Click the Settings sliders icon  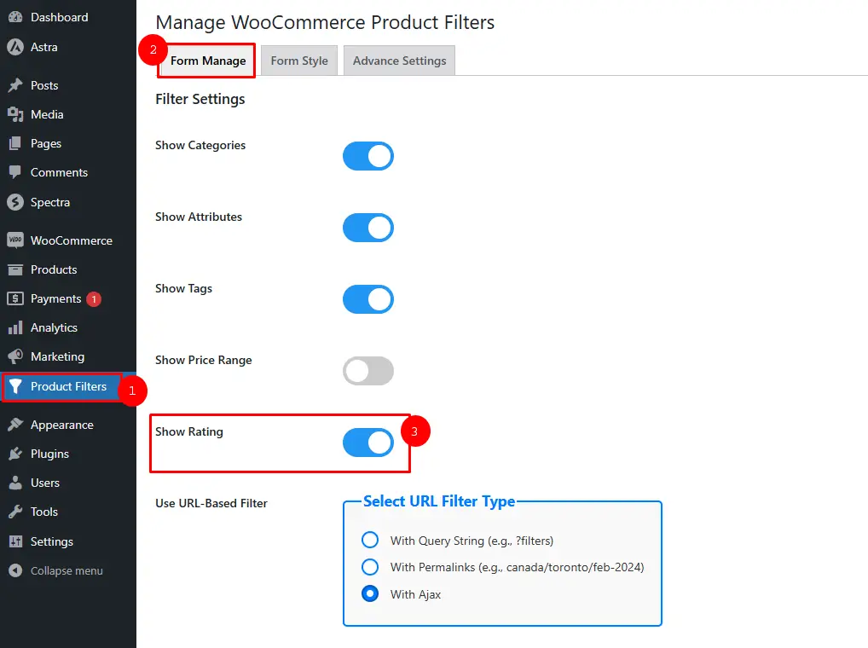[15, 541]
